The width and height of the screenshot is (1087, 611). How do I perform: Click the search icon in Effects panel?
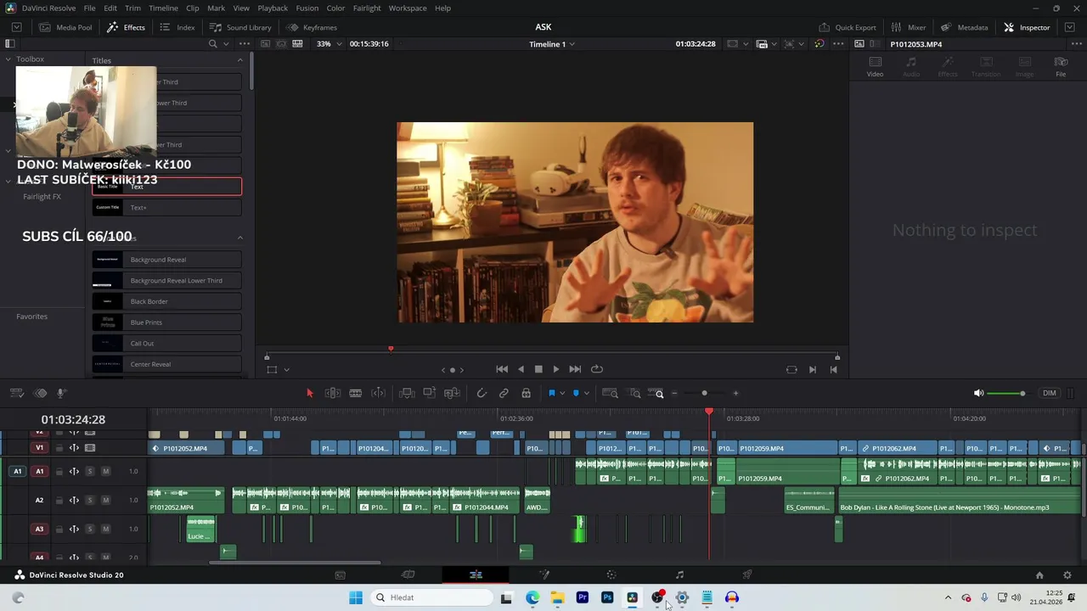click(x=213, y=44)
